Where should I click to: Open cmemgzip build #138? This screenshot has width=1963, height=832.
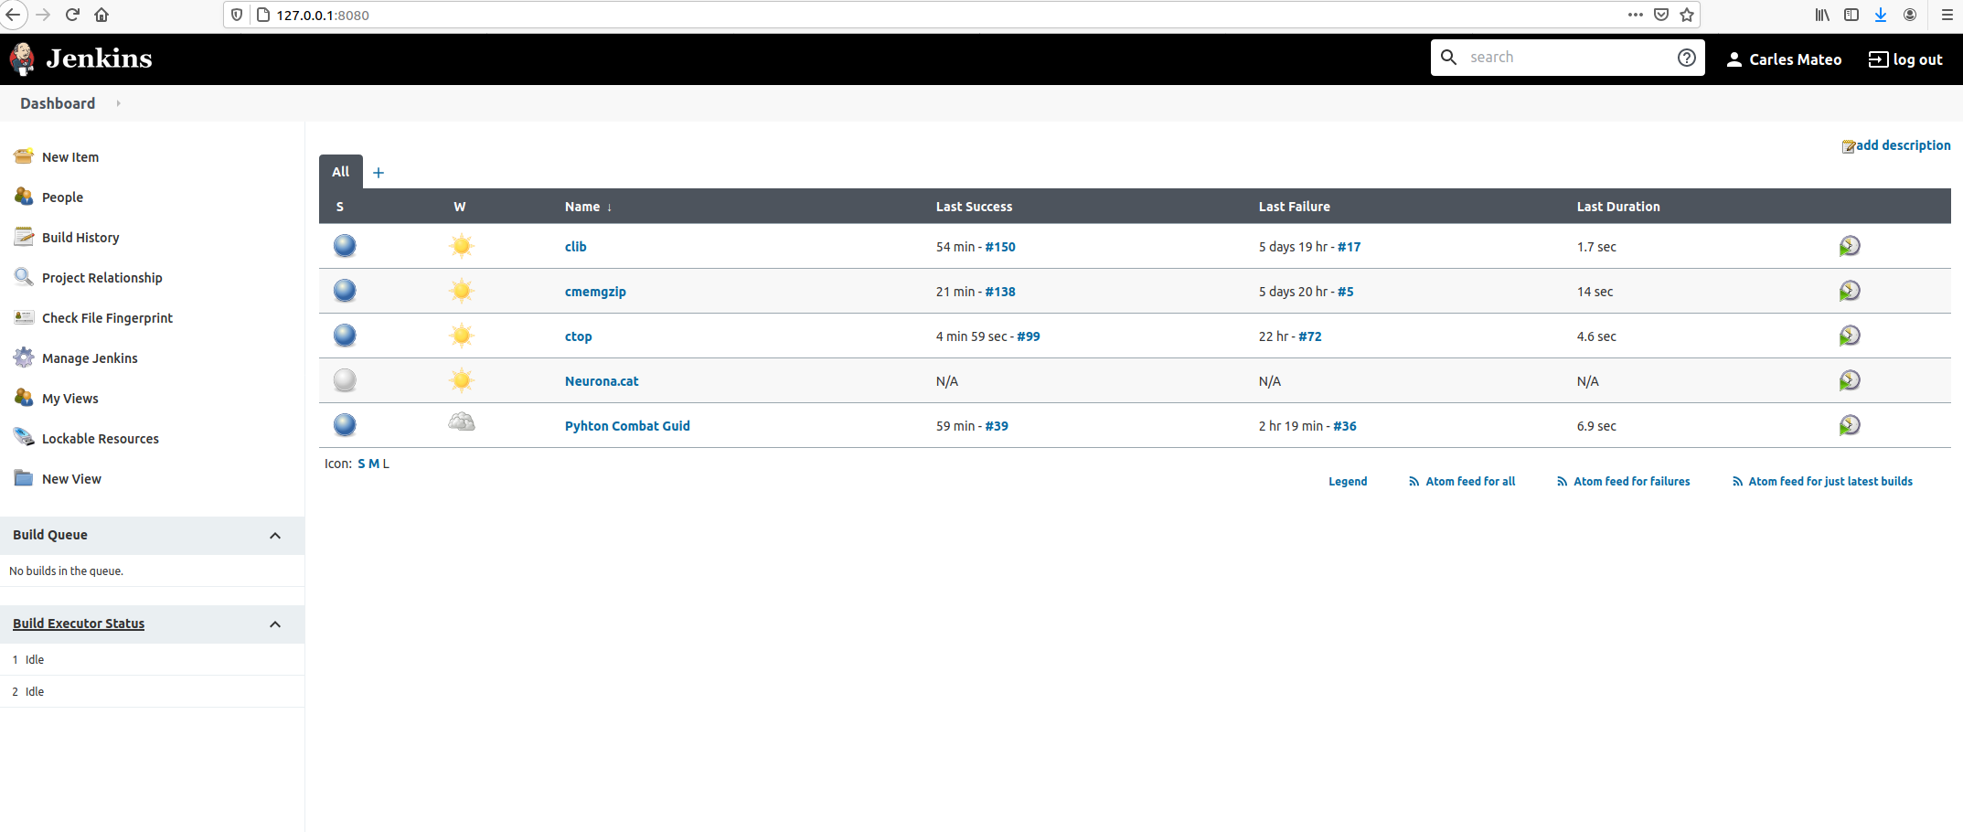[1000, 292]
